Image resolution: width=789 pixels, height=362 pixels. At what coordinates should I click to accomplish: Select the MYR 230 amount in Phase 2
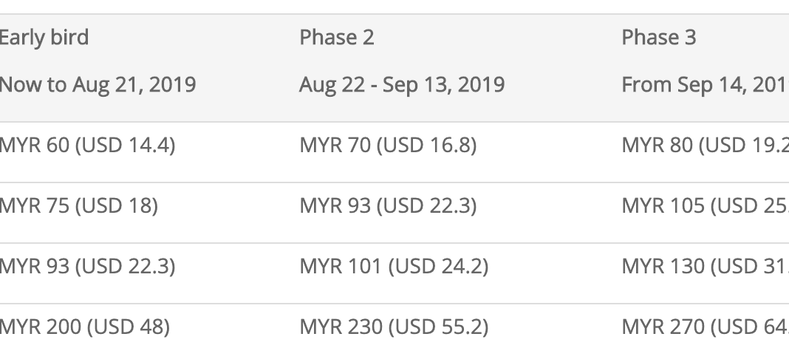pyautogui.click(x=341, y=327)
